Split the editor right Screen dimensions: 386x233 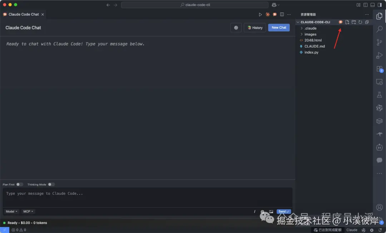point(282,15)
